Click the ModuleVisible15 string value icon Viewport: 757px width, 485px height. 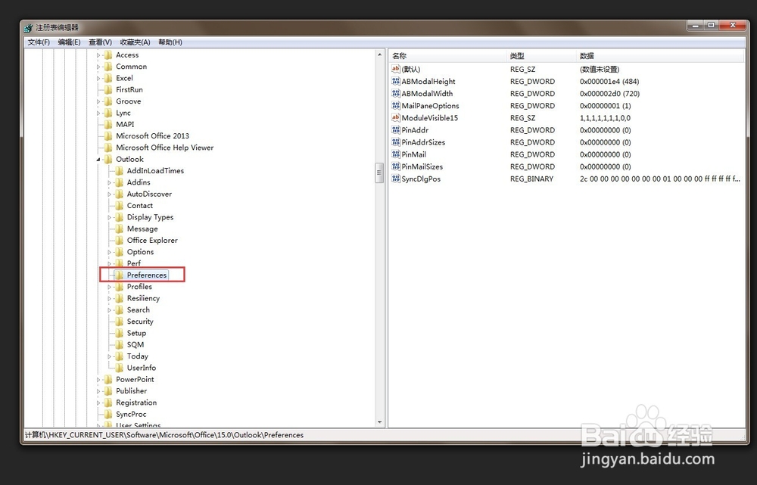pos(396,118)
